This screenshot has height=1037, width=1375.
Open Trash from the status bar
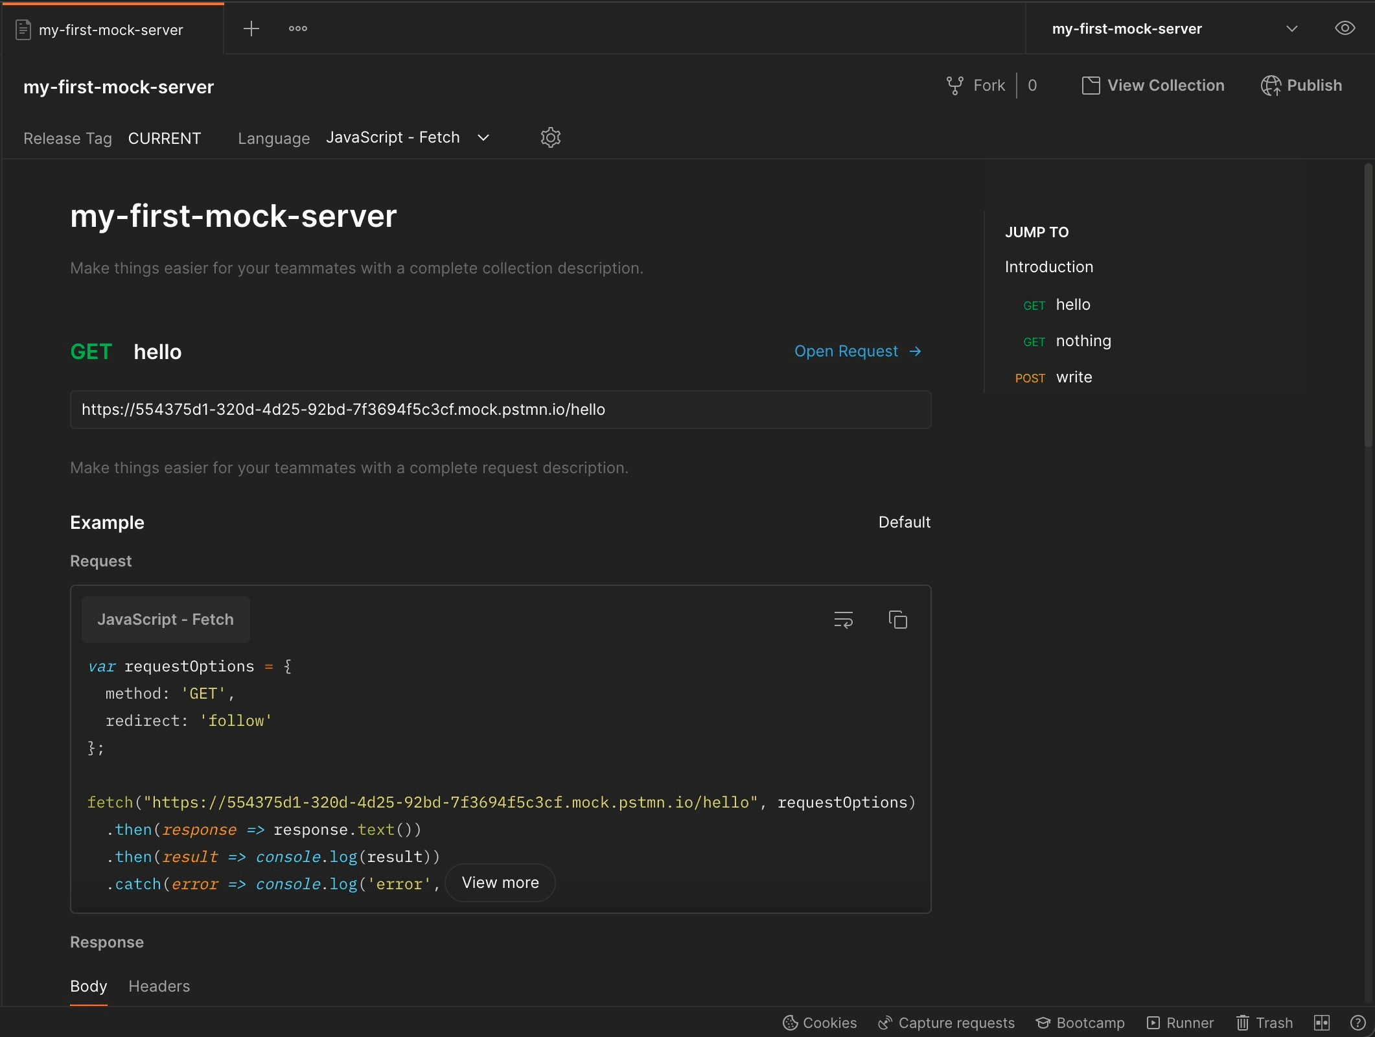(x=1264, y=1023)
